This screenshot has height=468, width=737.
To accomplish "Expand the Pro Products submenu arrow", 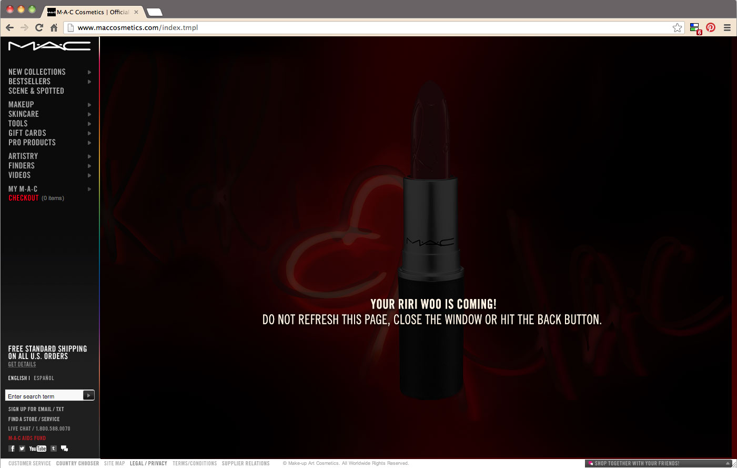I will click(89, 143).
